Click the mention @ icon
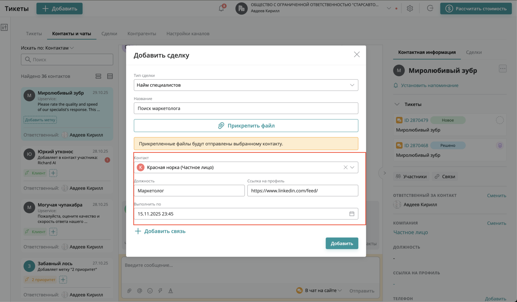 pyautogui.click(x=140, y=291)
